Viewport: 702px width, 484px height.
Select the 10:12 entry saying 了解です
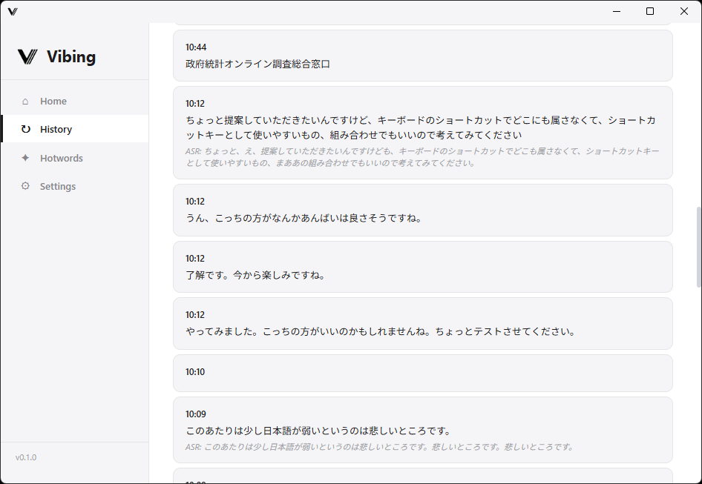[423, 267]
